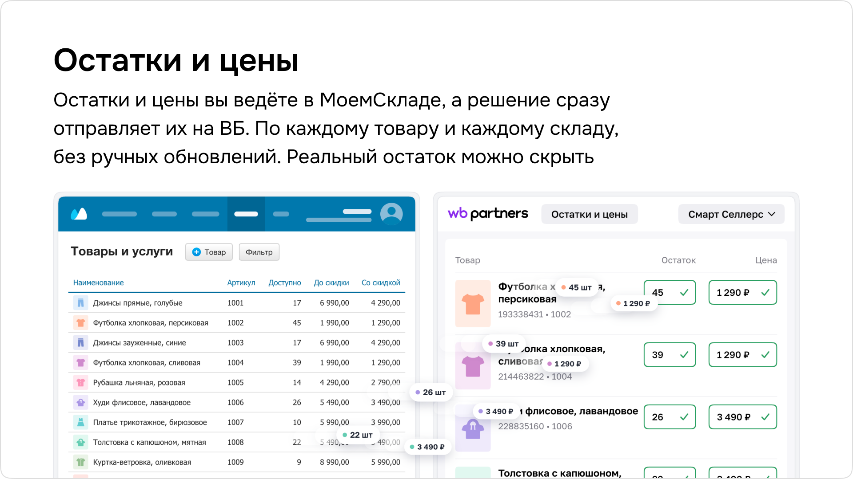The width and height of the screenshot is (853, 479).
Task: Open row Рубашка льняная, розовая
Action: point(237,382)
